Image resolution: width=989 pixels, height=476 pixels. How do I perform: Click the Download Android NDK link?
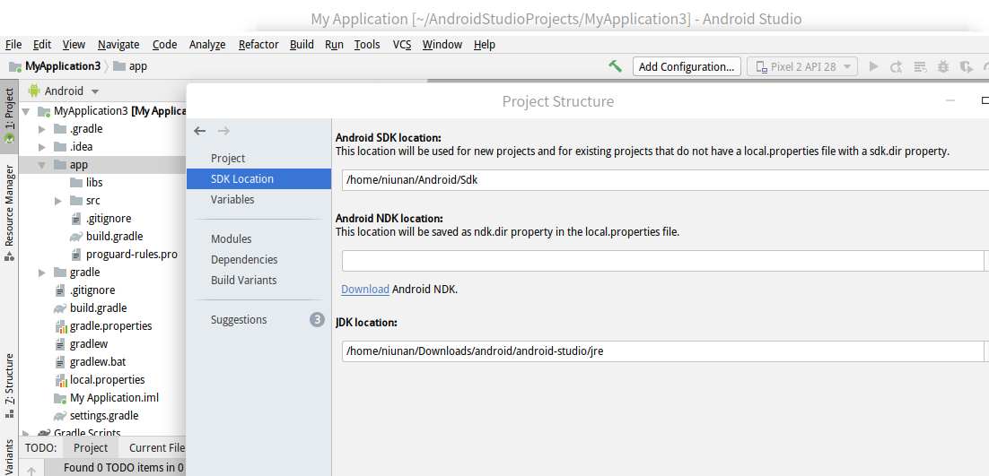[x=365, y=289]
